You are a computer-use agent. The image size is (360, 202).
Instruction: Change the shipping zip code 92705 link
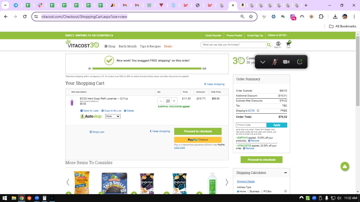click(251, 111)
